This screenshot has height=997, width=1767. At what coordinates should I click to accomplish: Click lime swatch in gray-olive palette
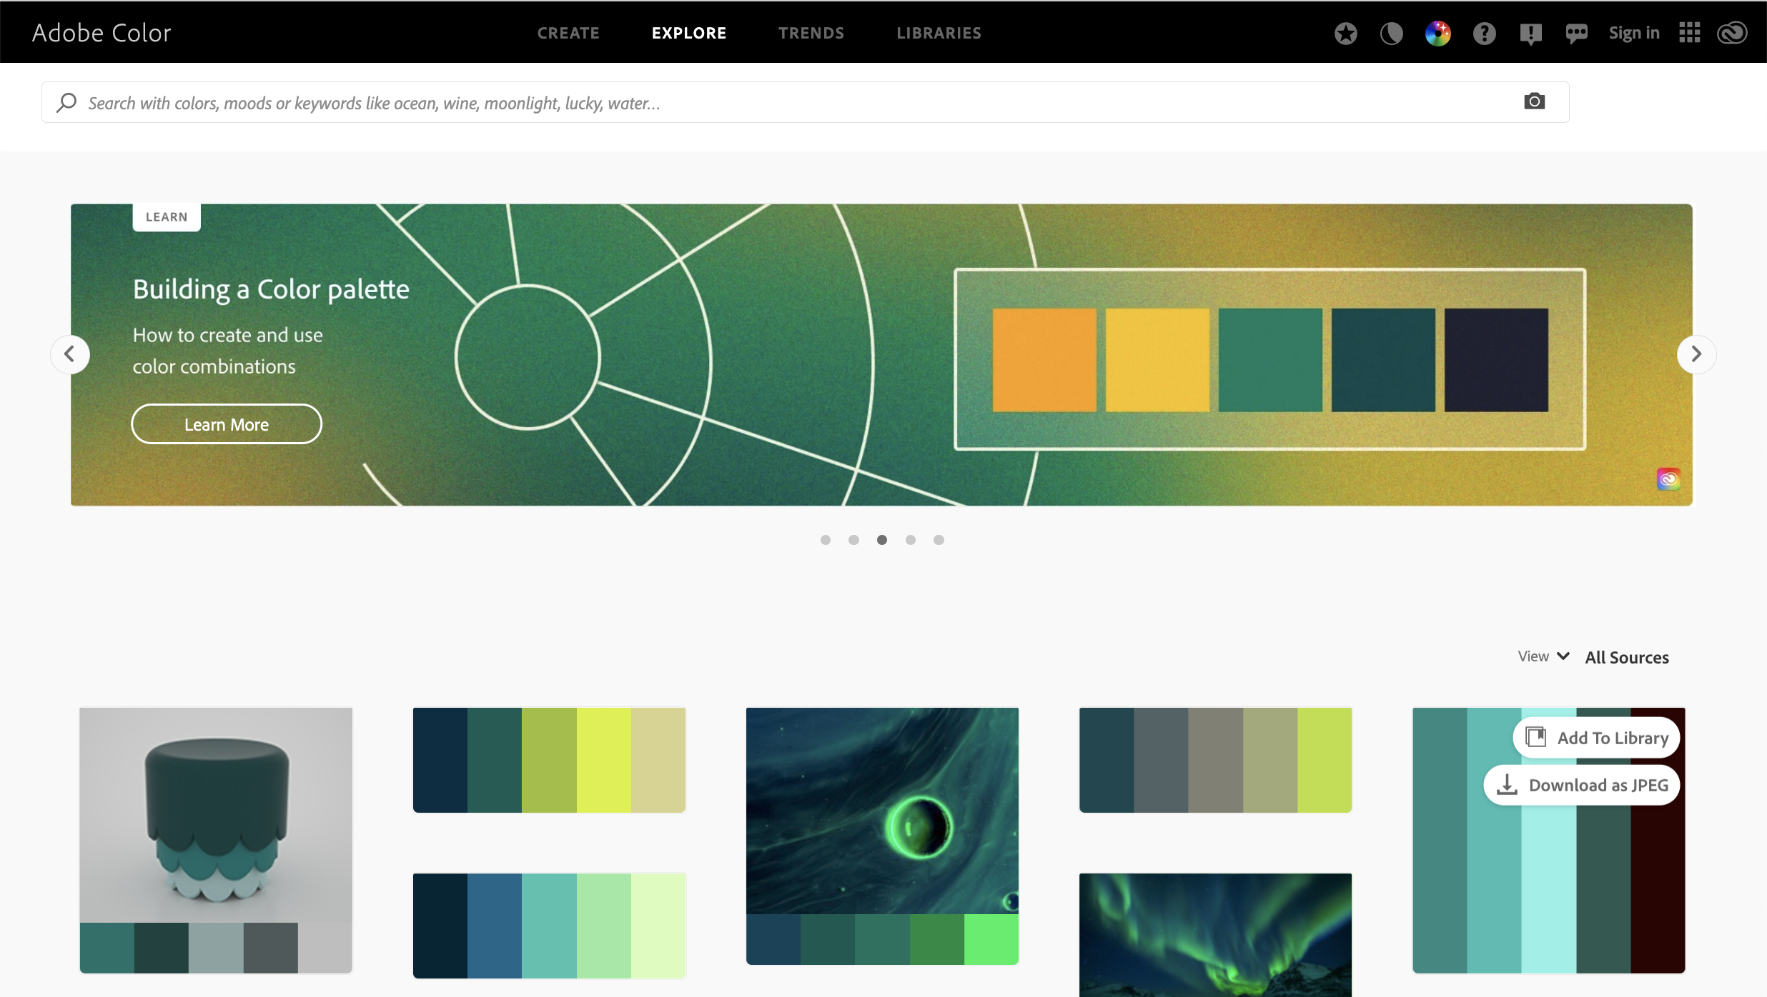1325,760
